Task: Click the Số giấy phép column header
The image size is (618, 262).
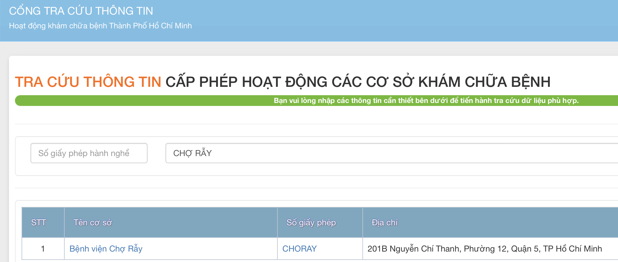Action: click(311, 223)
